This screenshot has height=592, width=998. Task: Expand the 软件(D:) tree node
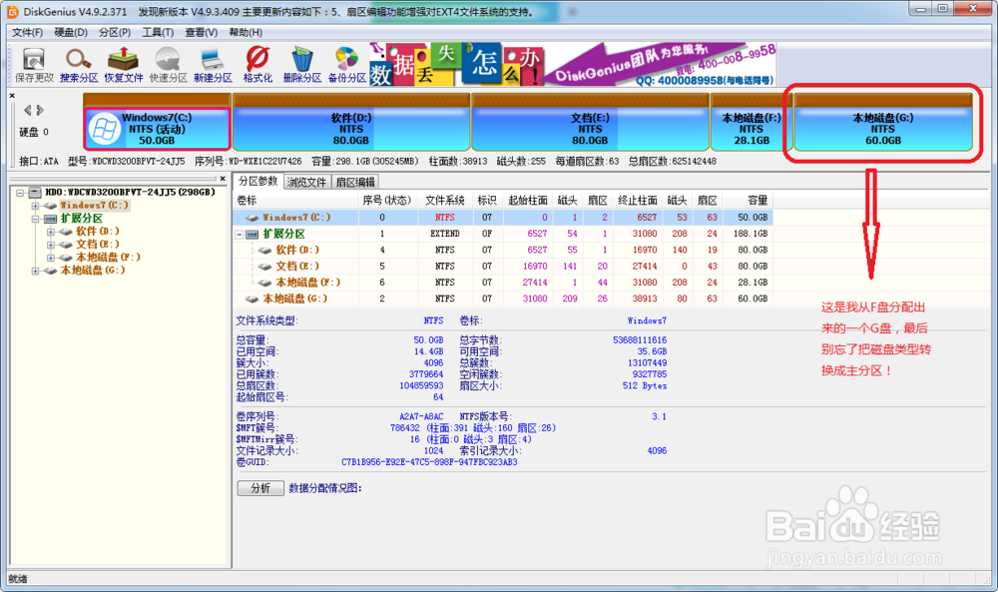pyautogui.click(x=50, y=232)
